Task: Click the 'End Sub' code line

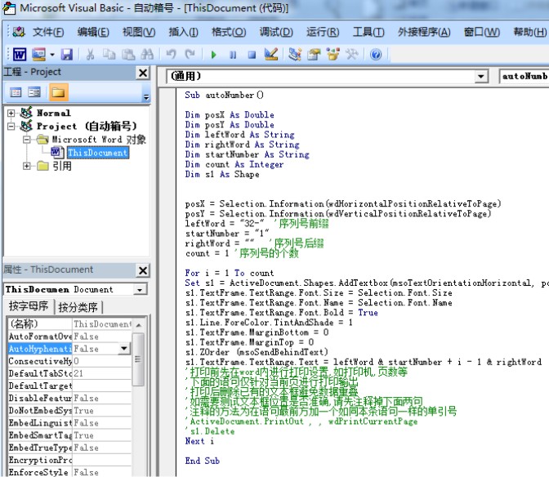Action: click(203, 461)
